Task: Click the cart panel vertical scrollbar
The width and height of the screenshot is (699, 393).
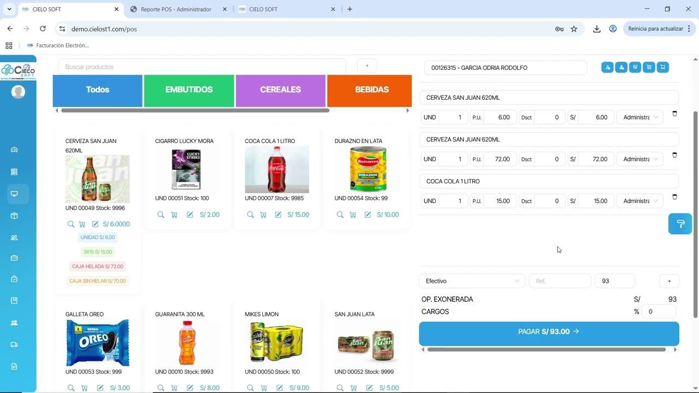Action: (695, 214)
